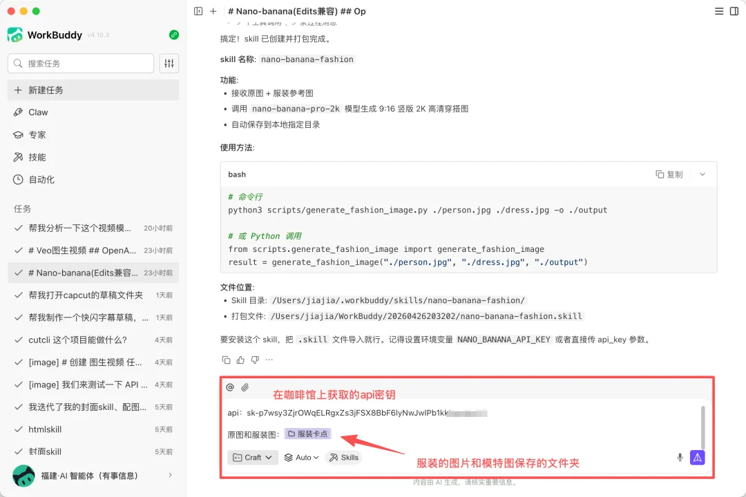
Task: Open the Auto model dropdown
Action: pyautogui.click(x=302, y=458)
